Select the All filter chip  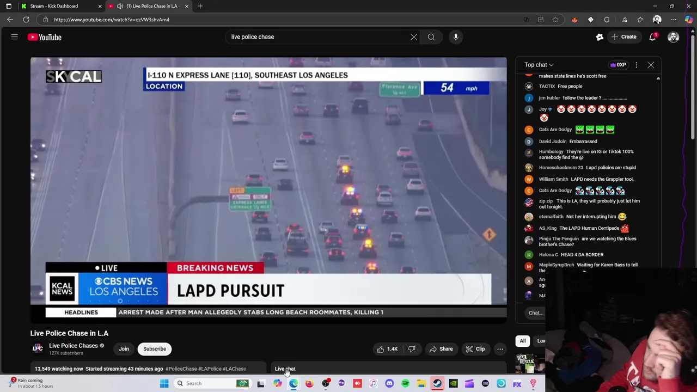tap(523, 341)
